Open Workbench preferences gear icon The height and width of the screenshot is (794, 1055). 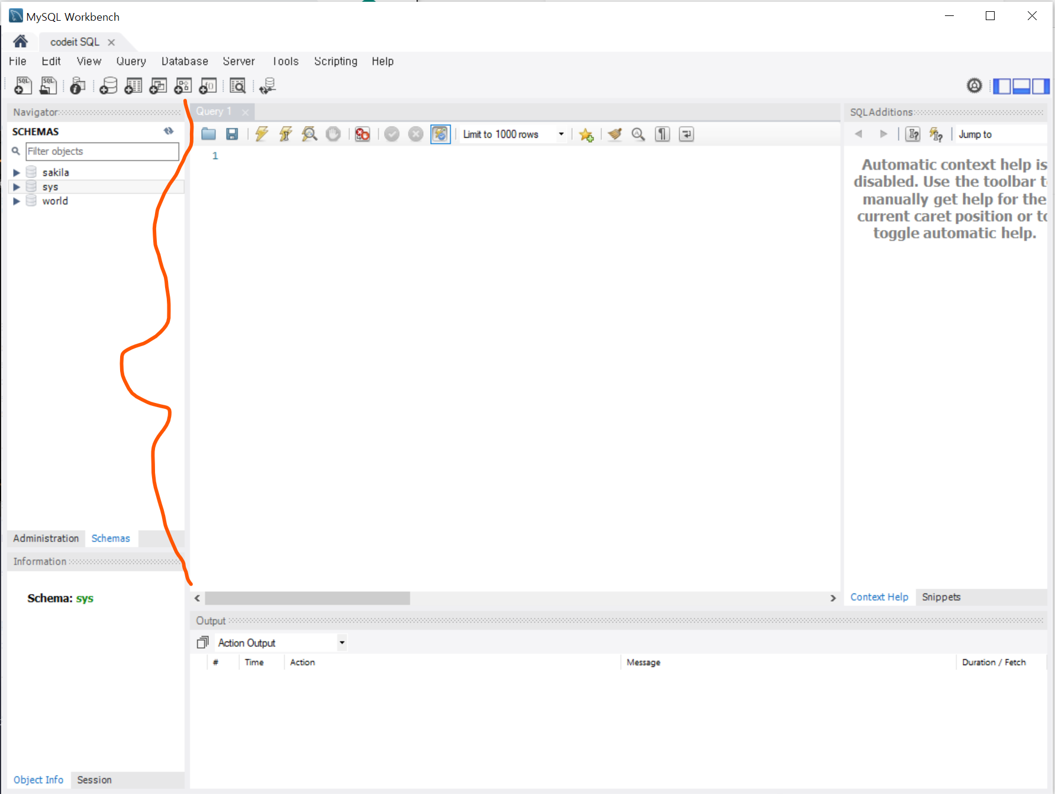(974, 86)
